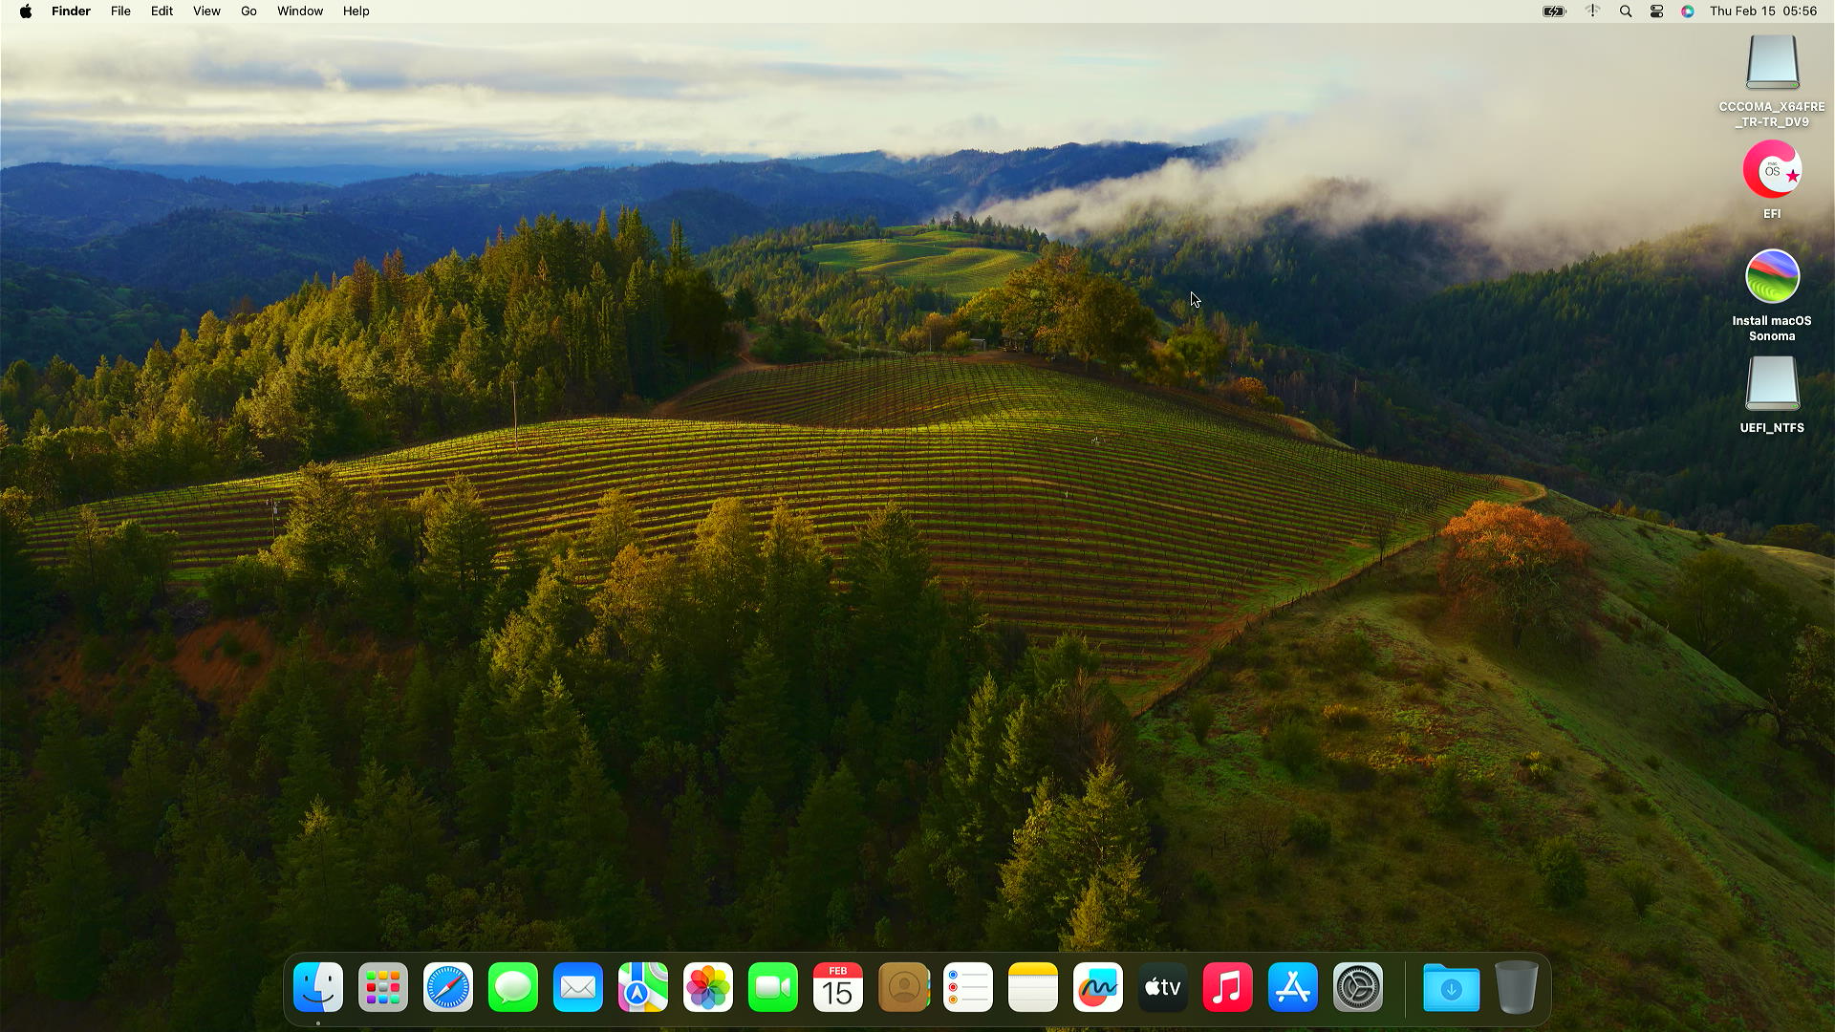Select the UEFI_NTFS drive on desktop
Viewport: 1835px width, 1032px height.
click(x=1771, y=384)
